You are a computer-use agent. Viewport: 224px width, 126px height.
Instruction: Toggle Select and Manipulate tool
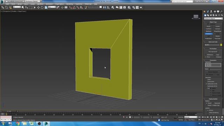[x=62, y=7]
